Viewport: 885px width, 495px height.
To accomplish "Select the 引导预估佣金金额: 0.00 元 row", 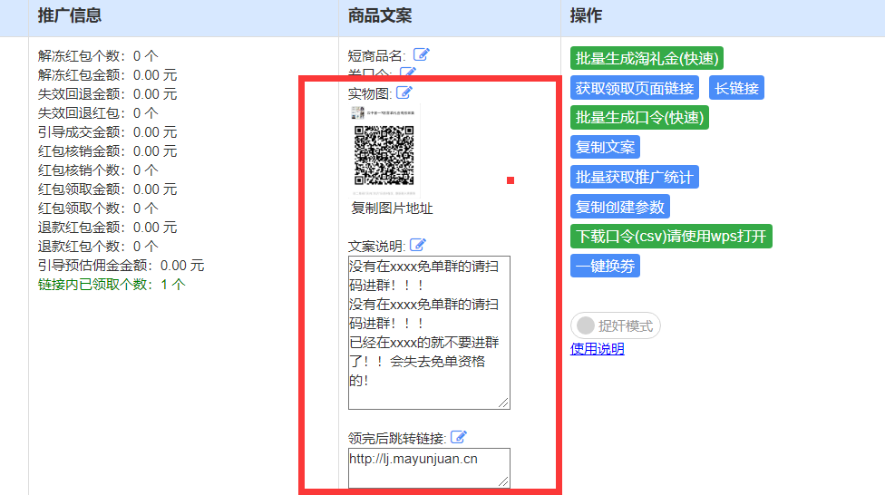I will click(121, 266).
